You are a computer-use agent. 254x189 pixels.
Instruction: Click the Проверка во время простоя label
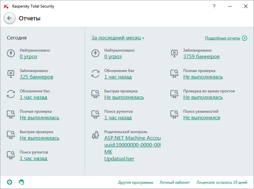coord(209,91)
